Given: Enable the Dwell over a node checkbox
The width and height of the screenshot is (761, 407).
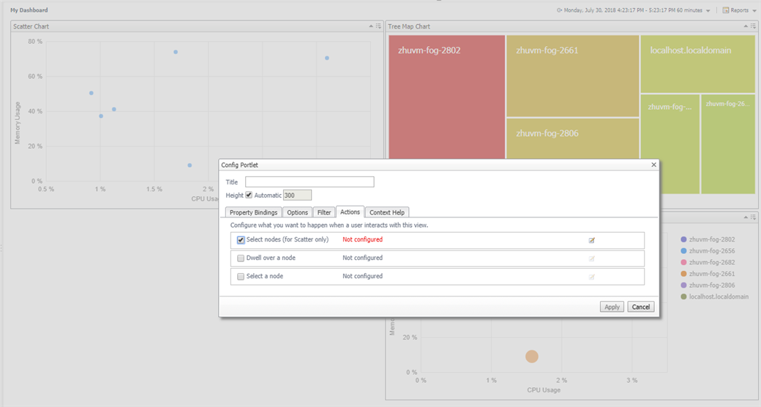Looking at the screenshot, I should pyautogui.click(x=241, y=258).
